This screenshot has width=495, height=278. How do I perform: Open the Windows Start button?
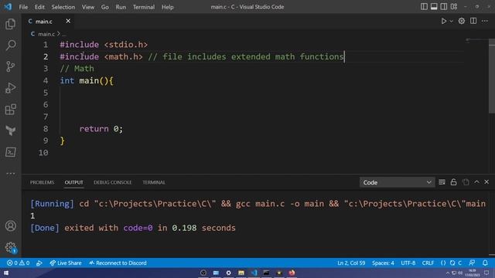[x=6, y=273]
